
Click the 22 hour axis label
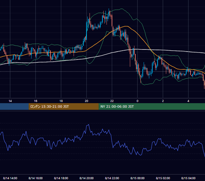(112, 101)
